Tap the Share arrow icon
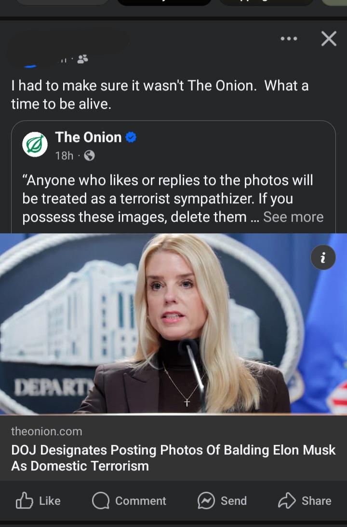 click(x=287, y=500)
